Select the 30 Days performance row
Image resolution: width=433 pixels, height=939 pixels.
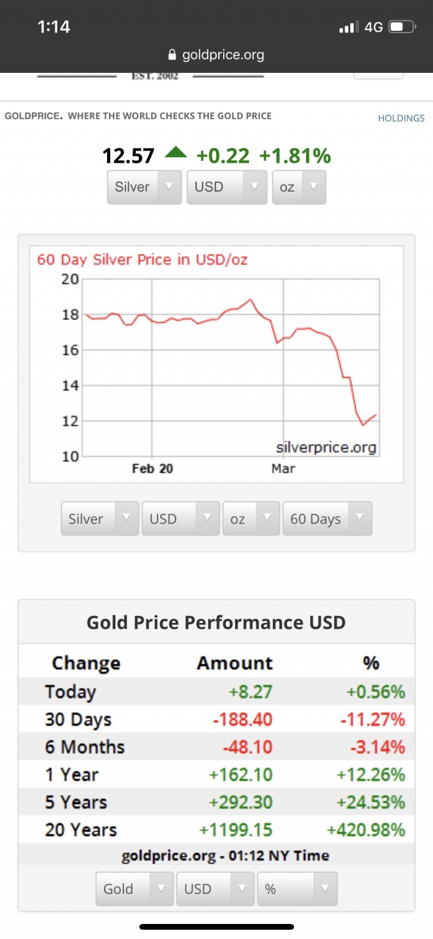[x=216, y=719]
